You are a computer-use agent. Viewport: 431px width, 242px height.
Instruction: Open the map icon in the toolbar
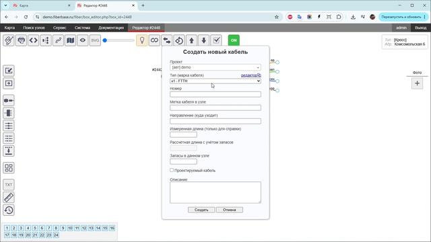(70, 40)
